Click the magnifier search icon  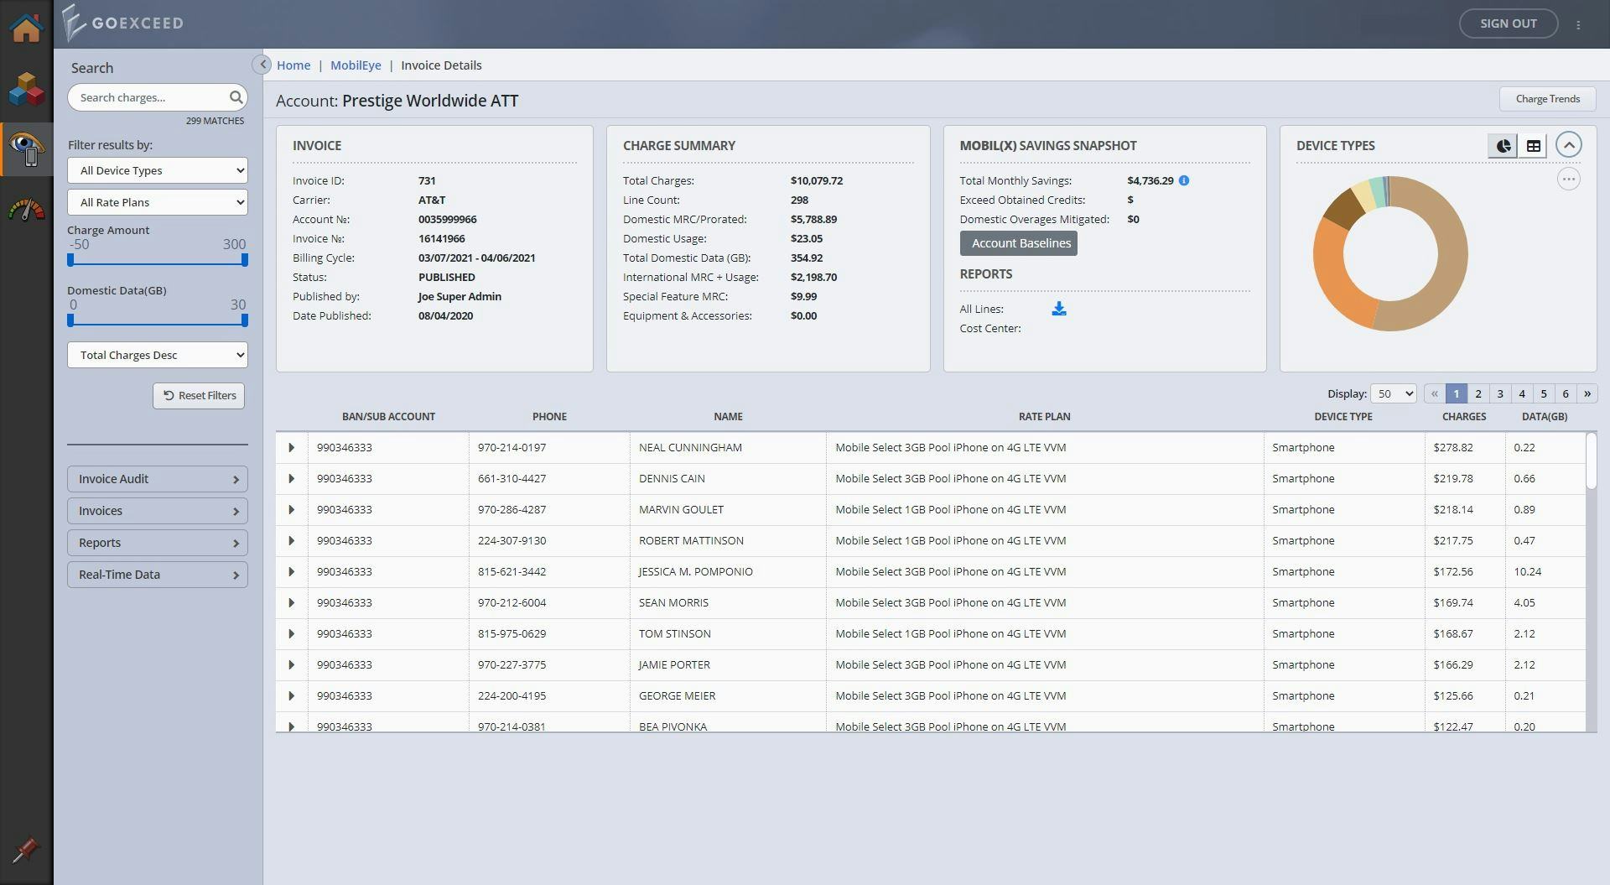pos(236,97)
